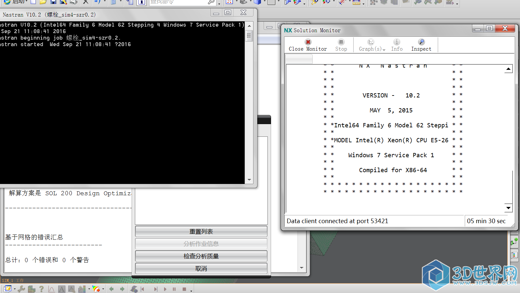The width and height of the screenshot is (520, 293).
Task: Click the 检查分析质量 button
Action: click(201, 256)
